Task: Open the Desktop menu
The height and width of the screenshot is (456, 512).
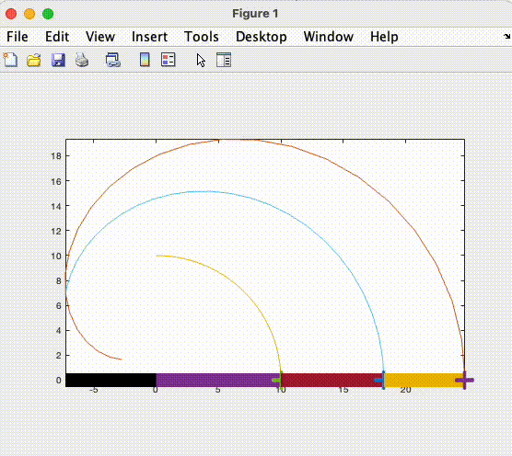Action: (262, 37)
